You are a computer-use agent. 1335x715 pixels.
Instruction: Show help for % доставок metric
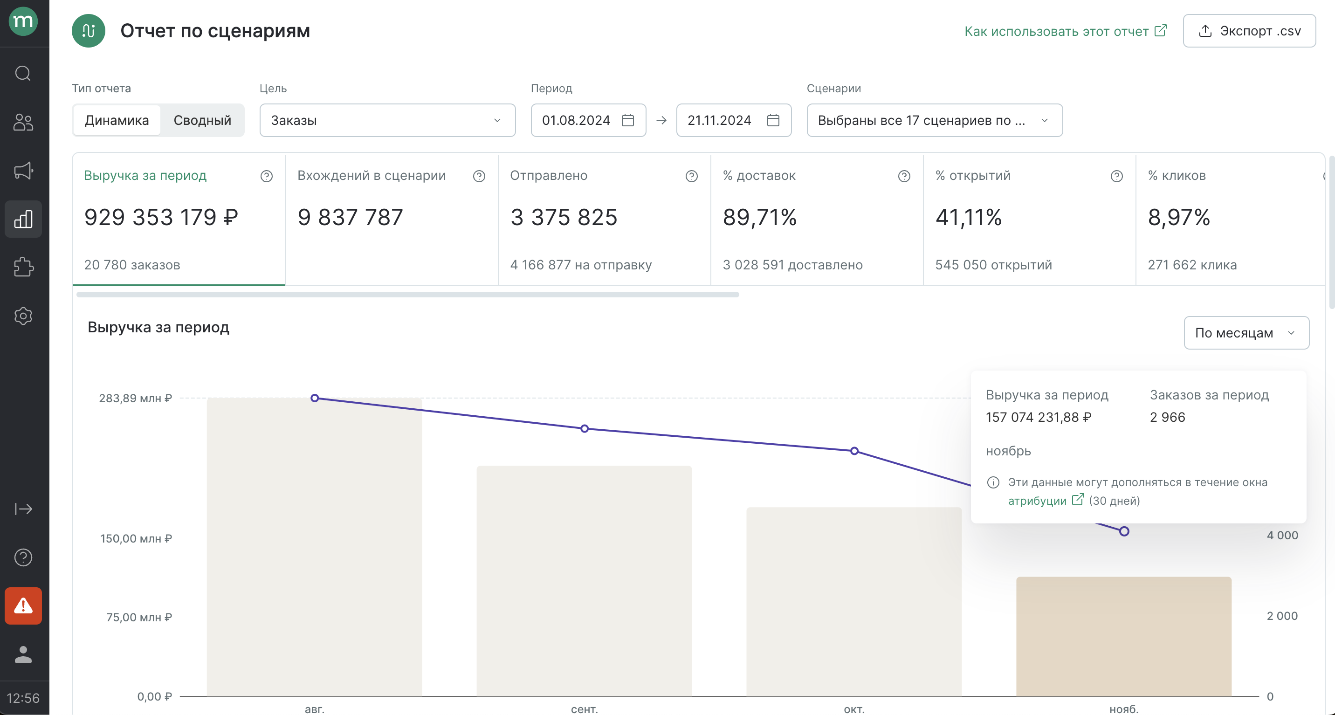click(904, 176)
